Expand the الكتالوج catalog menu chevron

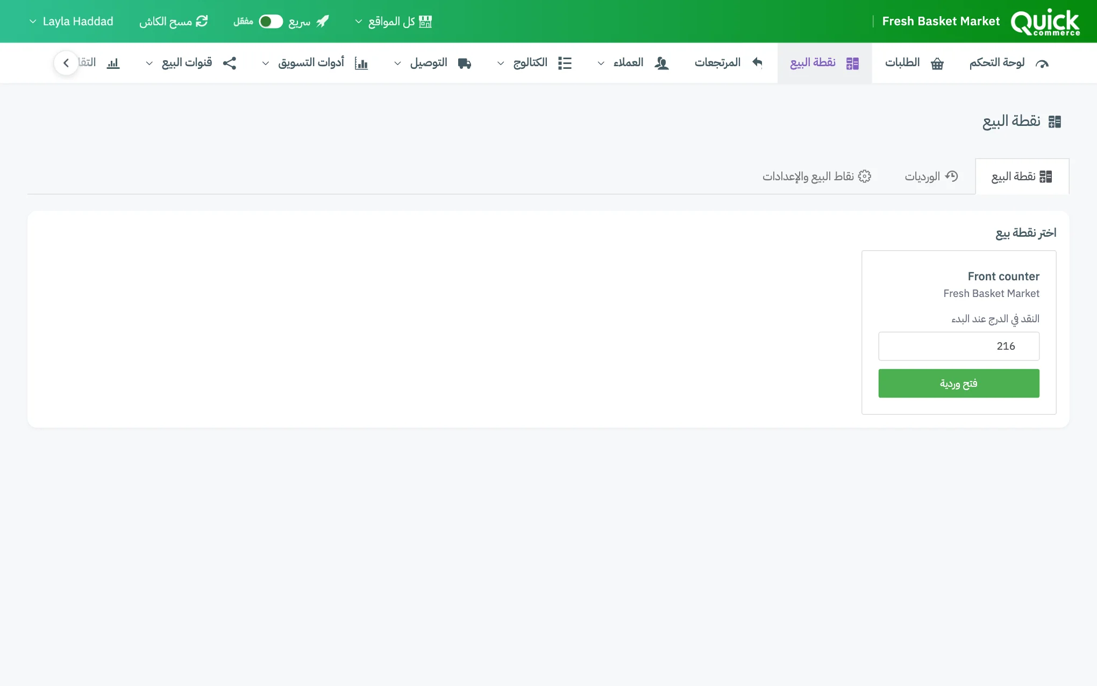pos(500,63)
